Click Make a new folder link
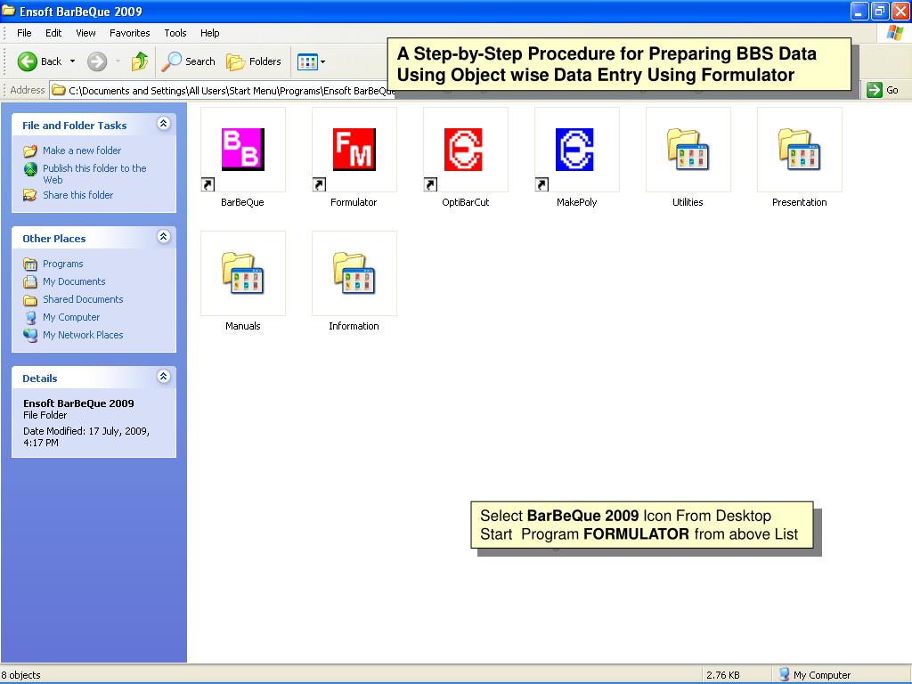Screen dimensions: 912x684 82,151
